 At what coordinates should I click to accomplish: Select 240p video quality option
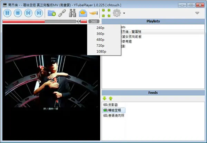[100, 28]
